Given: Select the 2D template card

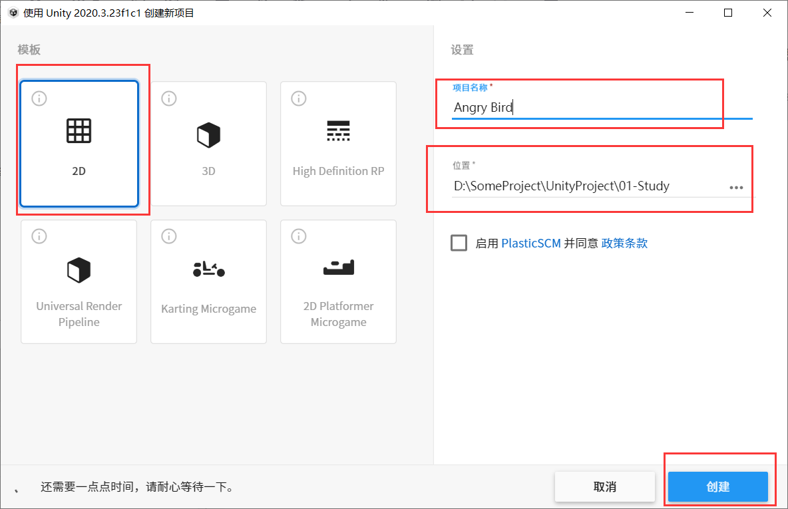Looking at the screenshot, I should click(x=79, y=144).
